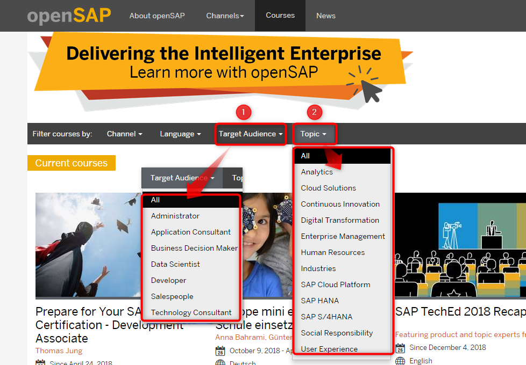
Task: Open the News page
Action: coord(326,16)
